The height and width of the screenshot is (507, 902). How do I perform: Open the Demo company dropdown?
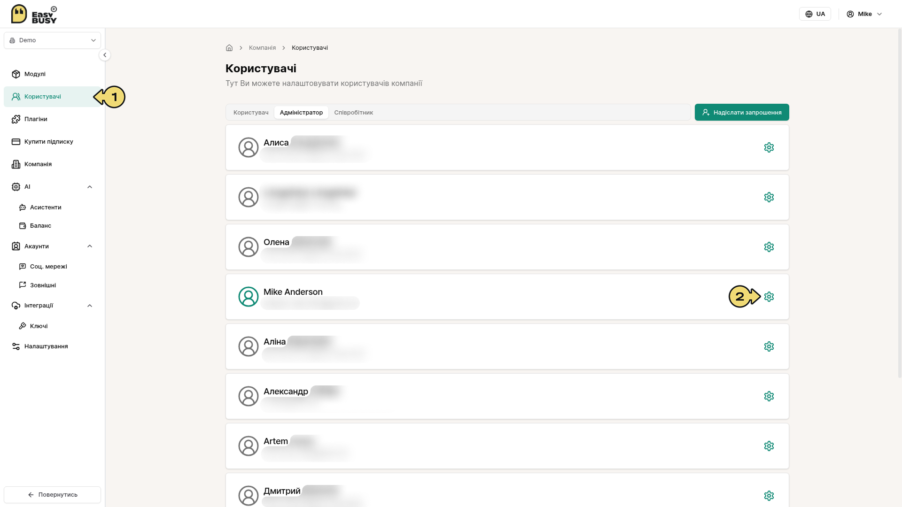52,40
